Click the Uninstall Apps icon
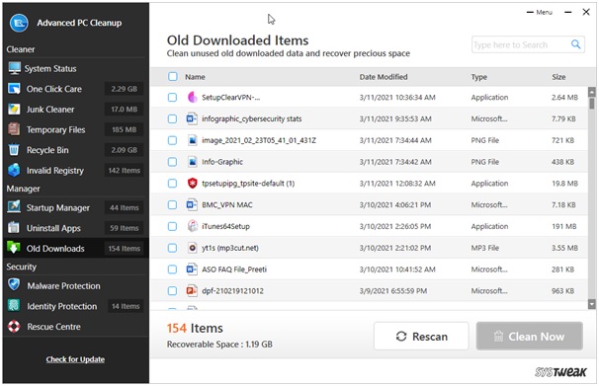 (x=14, y=227)
